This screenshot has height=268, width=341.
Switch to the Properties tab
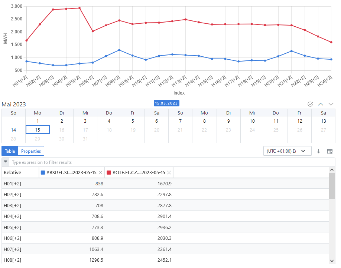[31, 151]
